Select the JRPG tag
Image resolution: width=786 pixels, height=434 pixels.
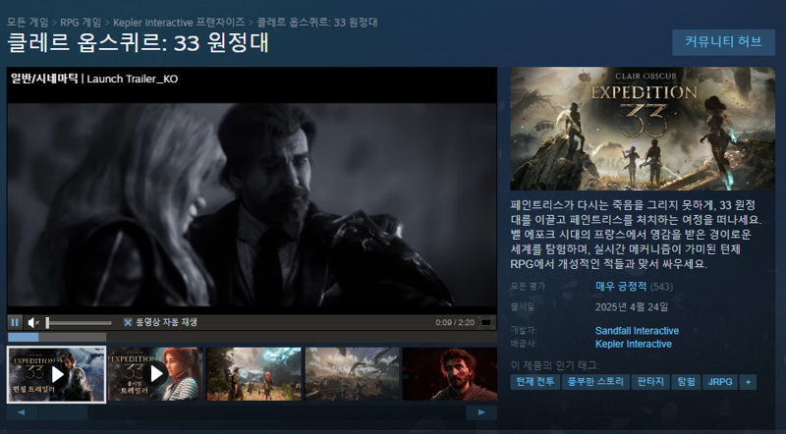(720, 382)
